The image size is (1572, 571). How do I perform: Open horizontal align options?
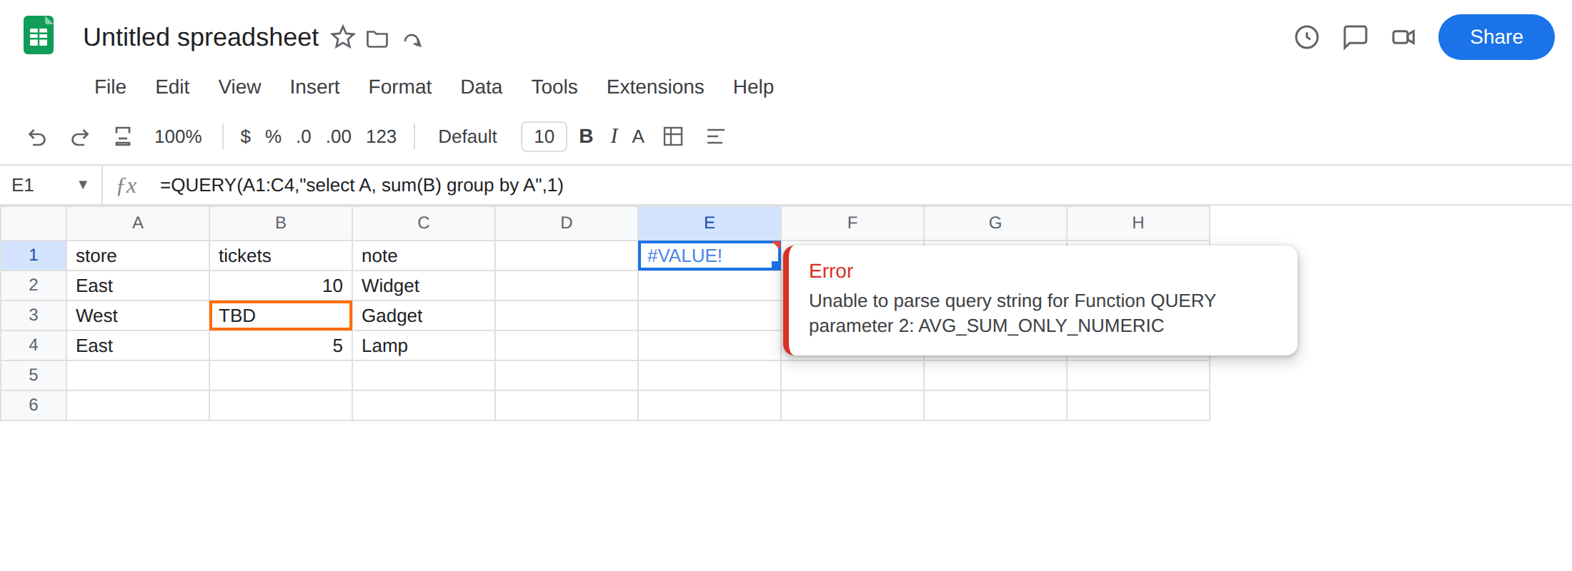(715, 136)
